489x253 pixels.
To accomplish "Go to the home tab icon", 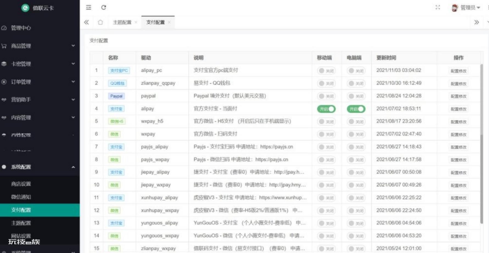I will coord(100,22).
